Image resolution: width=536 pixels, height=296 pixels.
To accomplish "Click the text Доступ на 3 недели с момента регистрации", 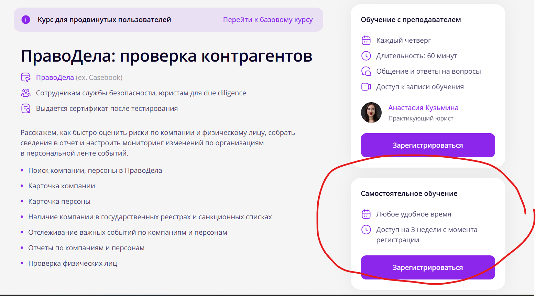I will click(427, 235).
